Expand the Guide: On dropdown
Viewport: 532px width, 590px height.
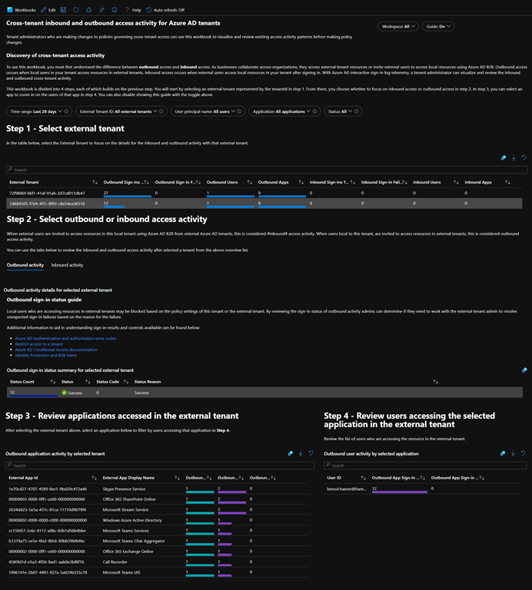pyautogui.click(x=441, y=26)
